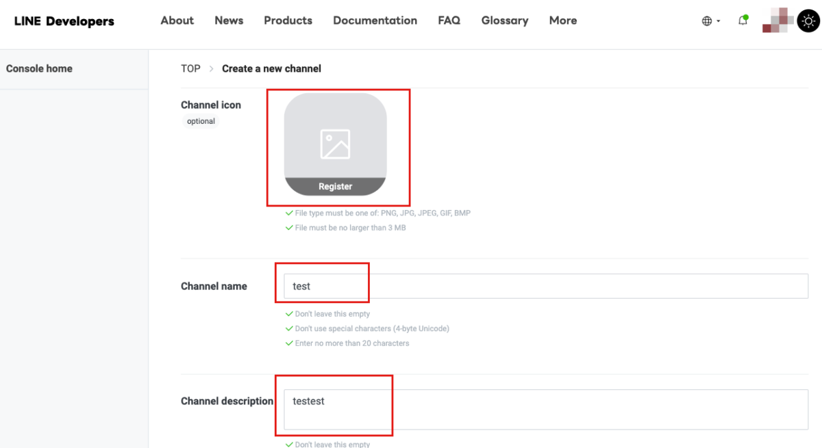822x448 pixels.
Task: Visit the Glossary page
Action: coord(504,21)
